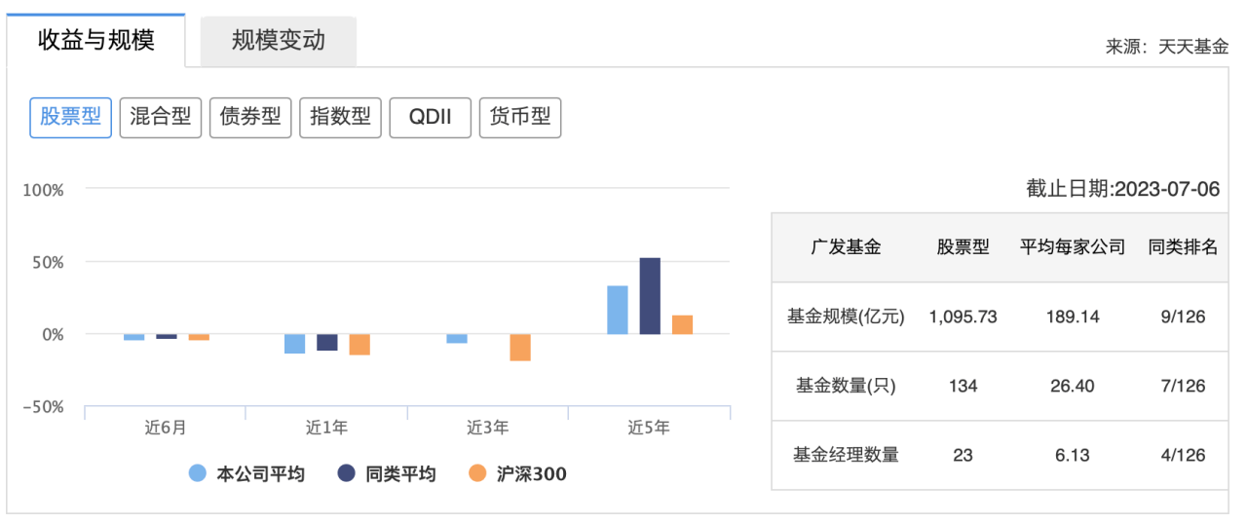The image size is (1247, 523).
Task: Click the 9/126 ranking cell
Action: tap(1183, 317)
